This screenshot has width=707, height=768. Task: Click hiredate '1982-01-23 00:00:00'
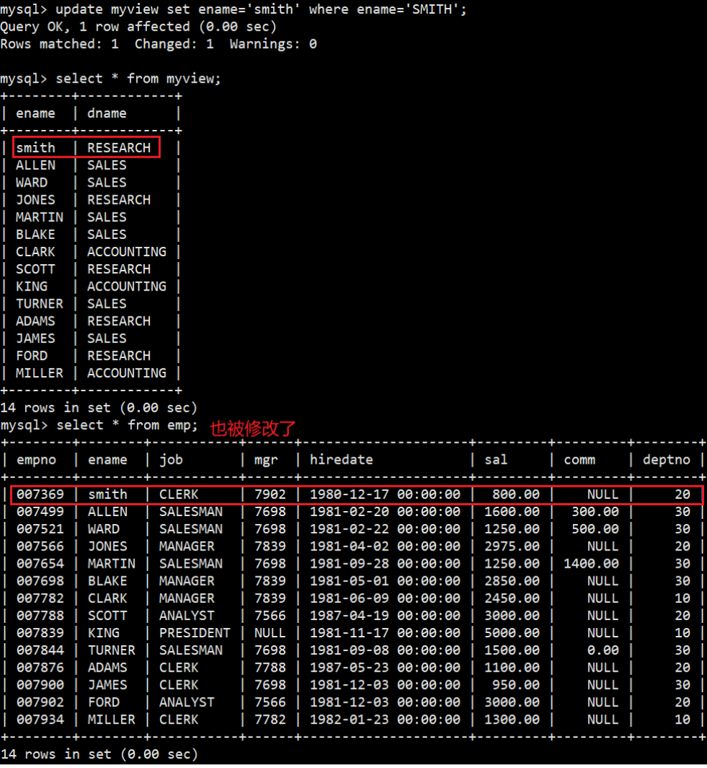tap(384, 720)
